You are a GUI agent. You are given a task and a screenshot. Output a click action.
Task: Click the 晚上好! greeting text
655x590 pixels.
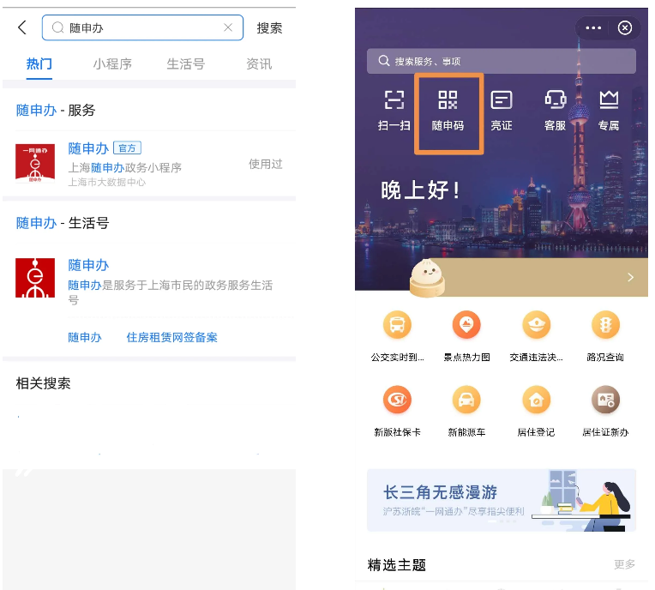(x=420, y=190)
